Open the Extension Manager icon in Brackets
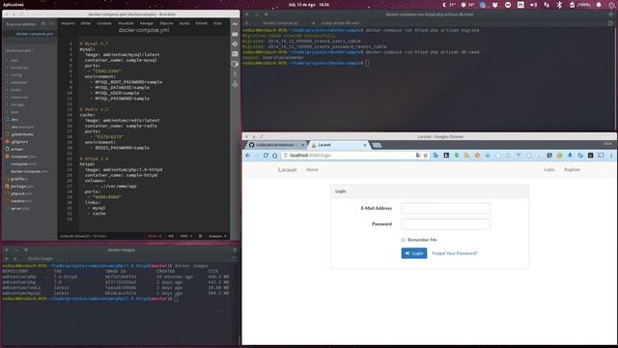The height and width of the screenshot is (348, 618). click(x=235, y=34)
